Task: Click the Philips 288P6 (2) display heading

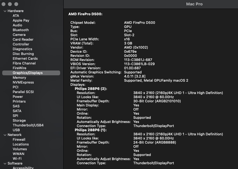Action: pyautogui.click(x=91, y=89)
